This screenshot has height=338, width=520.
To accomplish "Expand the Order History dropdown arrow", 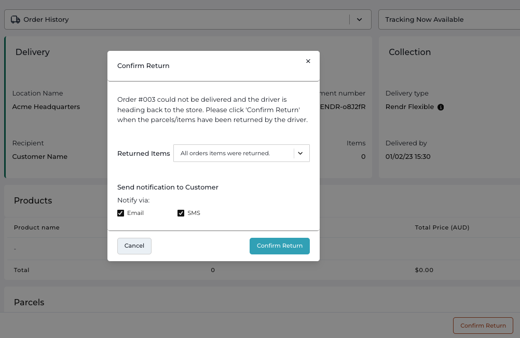I will pyautogui.click(x=359, y=20).
